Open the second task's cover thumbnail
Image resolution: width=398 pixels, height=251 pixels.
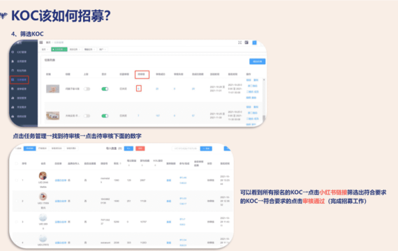(x=52, y=116)
